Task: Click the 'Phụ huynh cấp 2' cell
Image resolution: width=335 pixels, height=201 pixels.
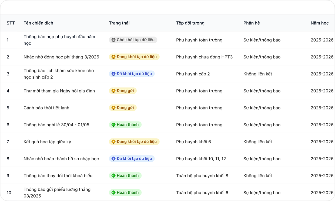Action: (193, 74)
